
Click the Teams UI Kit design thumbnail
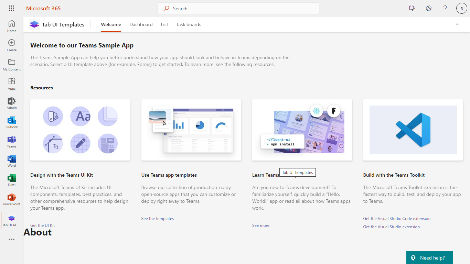pos(80,130)
